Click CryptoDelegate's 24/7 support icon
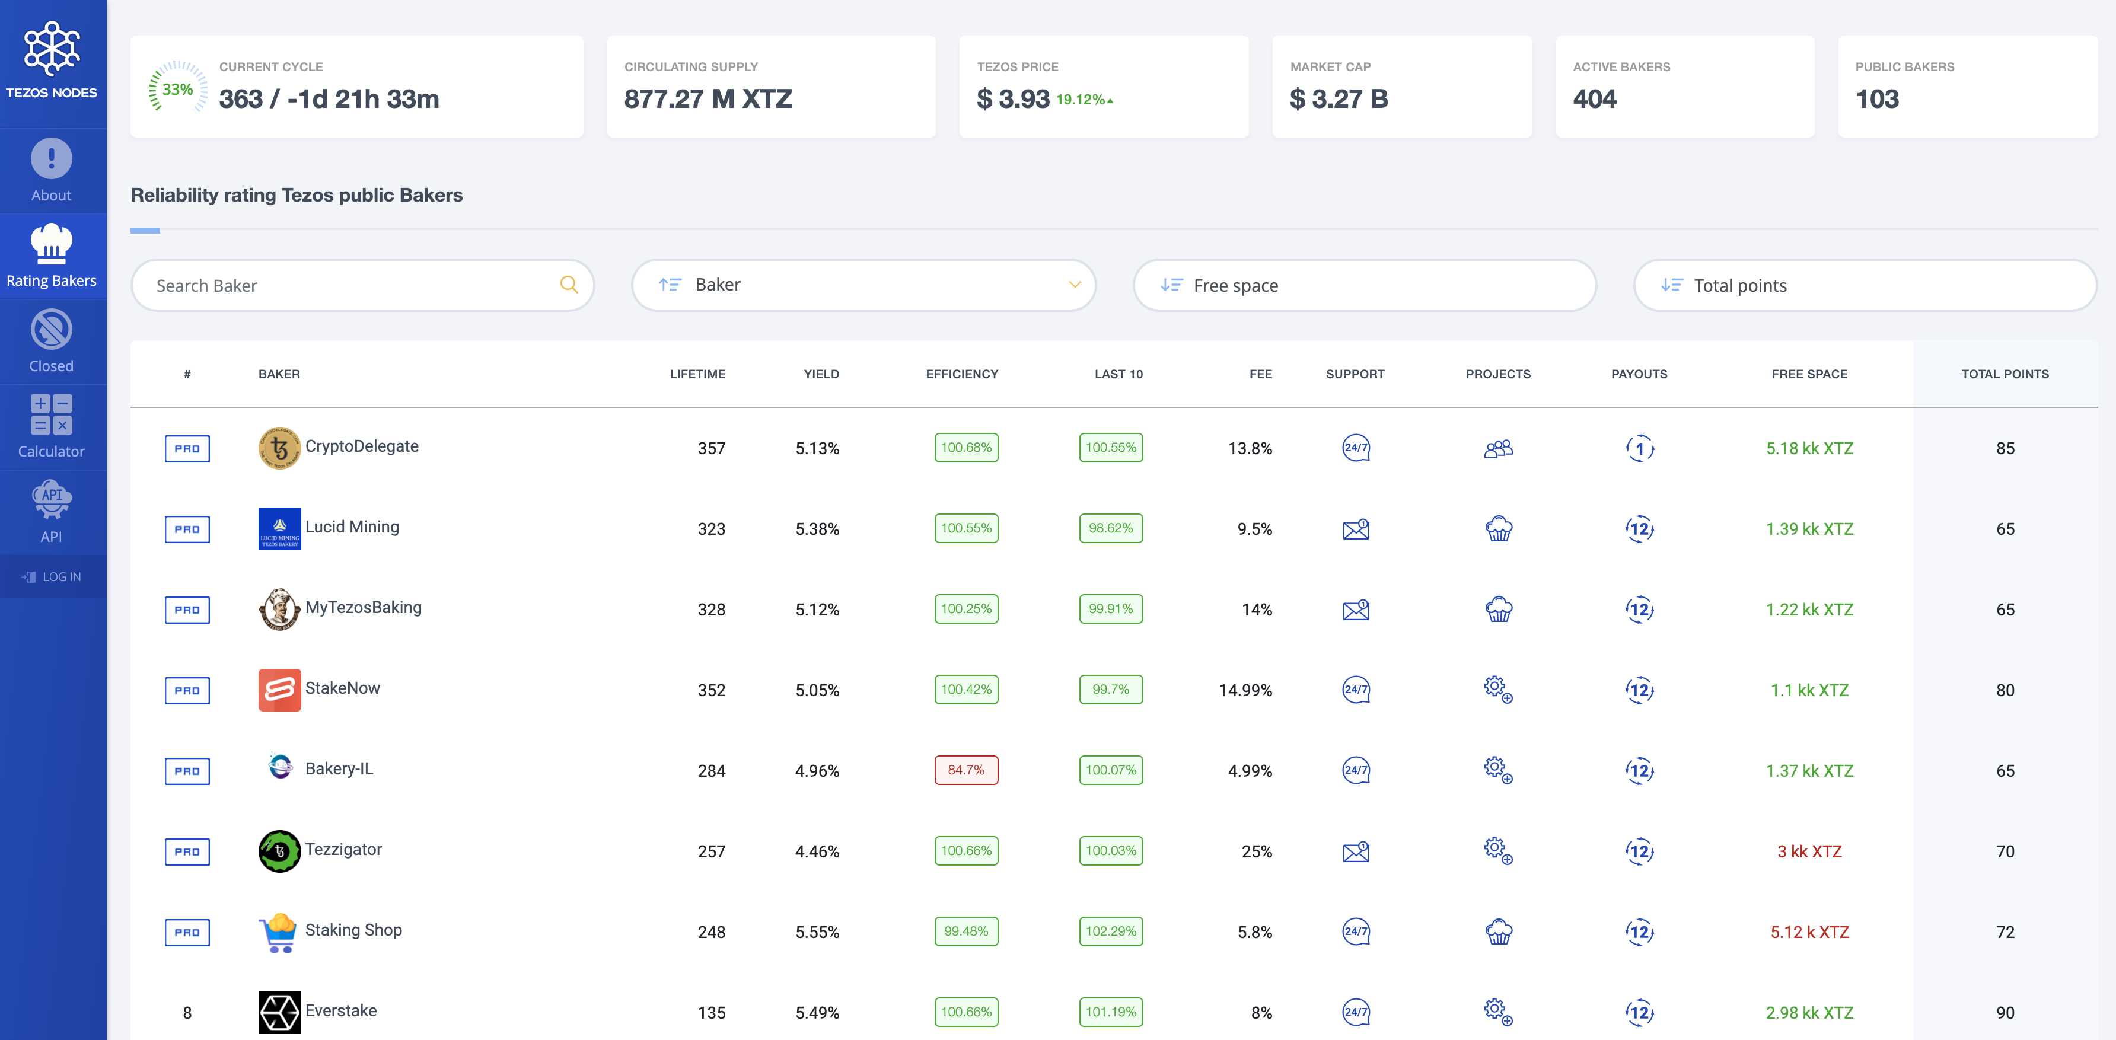Viewport: 2116px width, 1040px height. (1355, 448)
